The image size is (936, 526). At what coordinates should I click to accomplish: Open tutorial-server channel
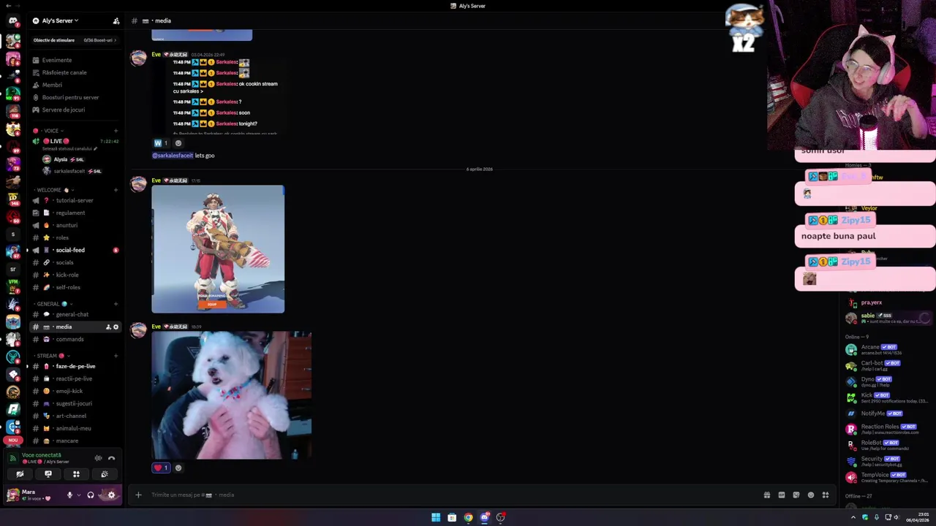[x=75, y=200]
